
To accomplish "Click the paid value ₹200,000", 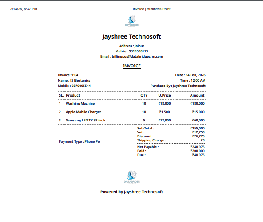I will 197,151.
